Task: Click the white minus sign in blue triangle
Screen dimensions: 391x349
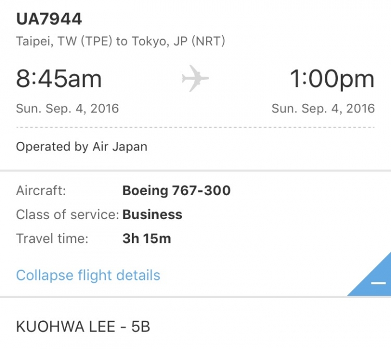Action: pyautogui.click(x=379, y=283)
